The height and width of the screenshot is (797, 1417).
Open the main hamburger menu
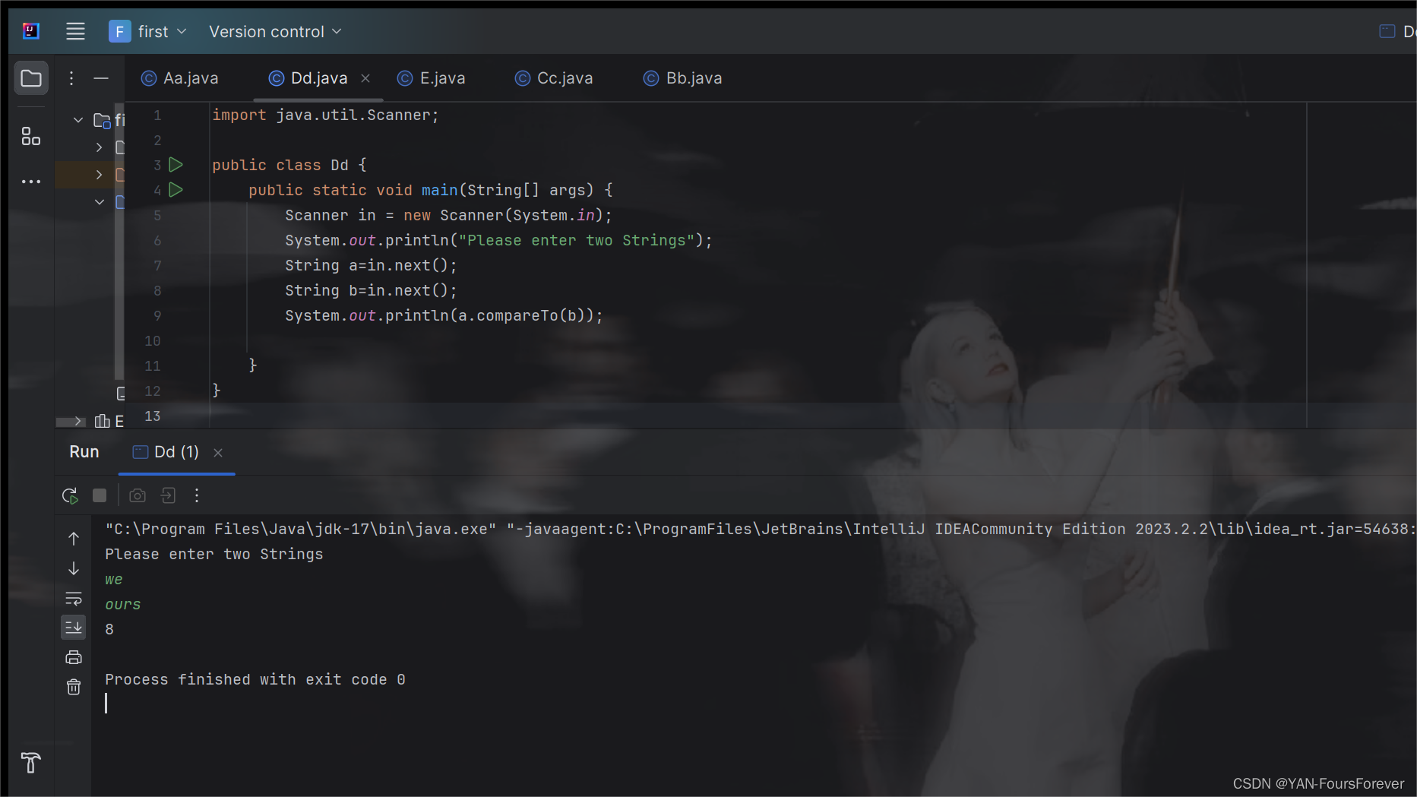(75, 31)
